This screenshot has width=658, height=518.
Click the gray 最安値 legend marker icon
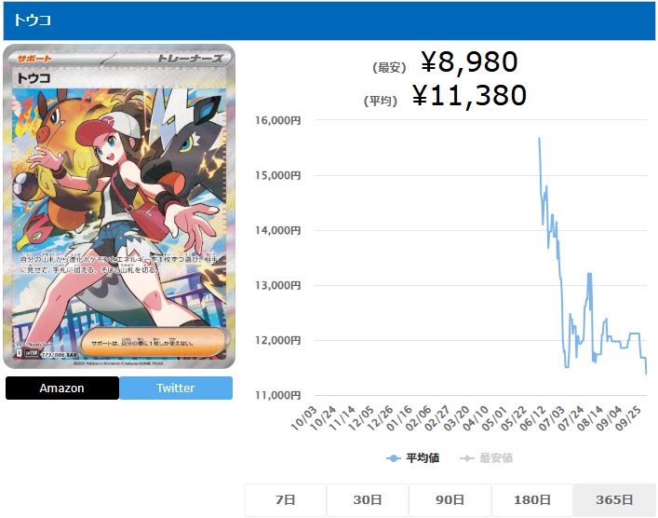[x=466, y=458]
